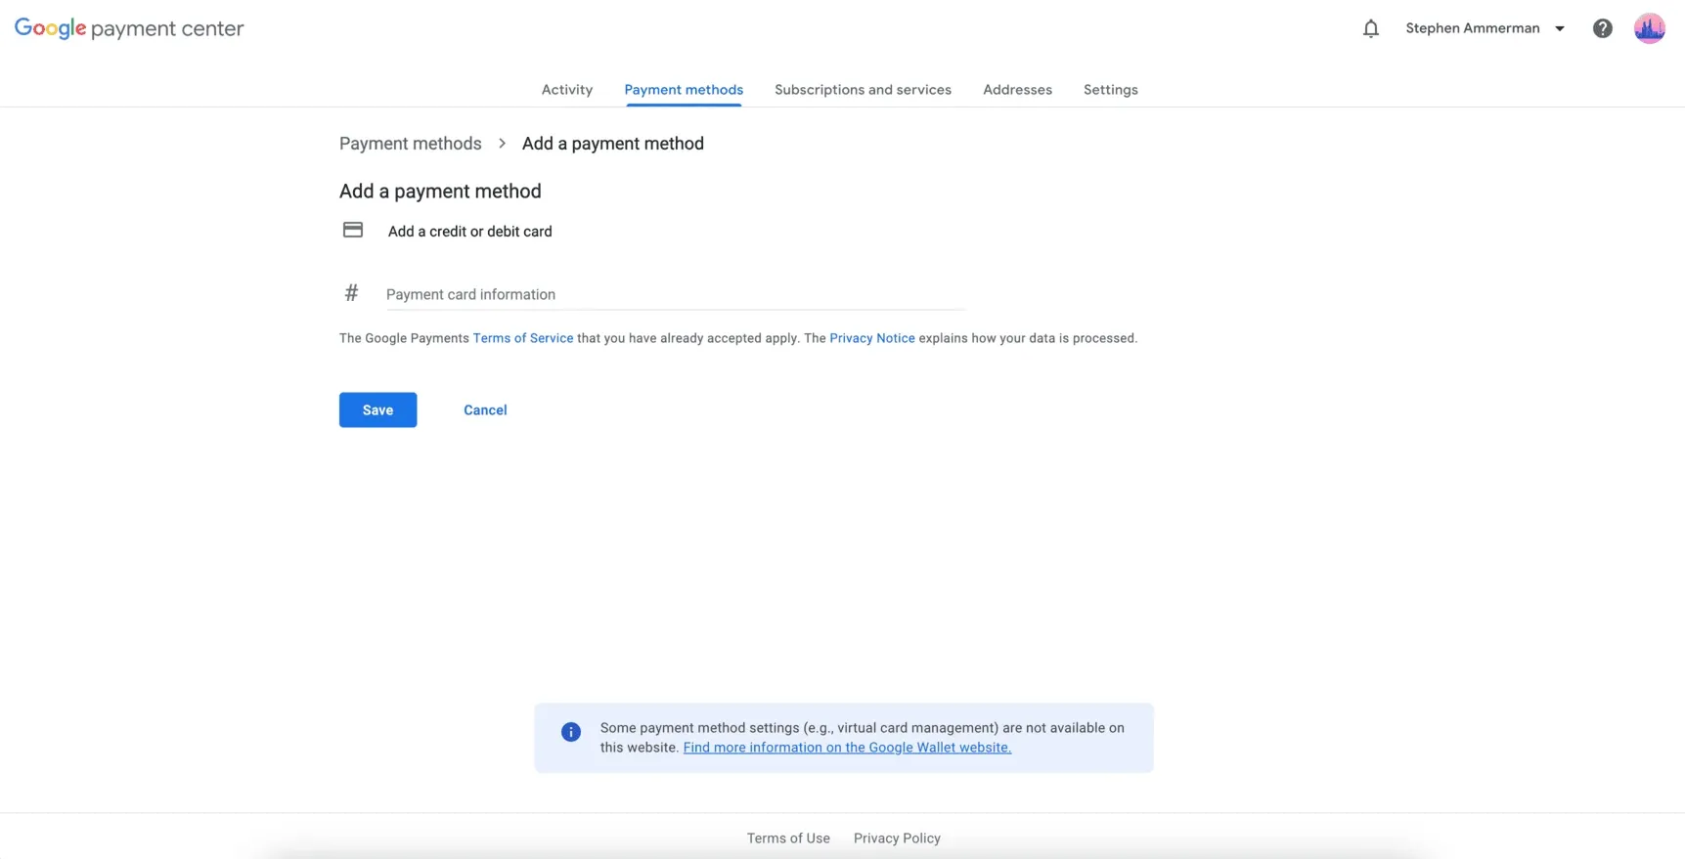
Task: Open the Terms of Service link
Action: [x=523, y=338]
